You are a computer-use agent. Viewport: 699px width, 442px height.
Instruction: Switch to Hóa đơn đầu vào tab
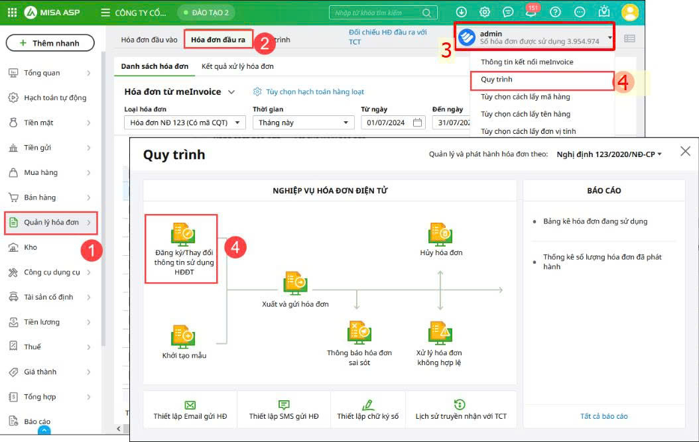point(149,40)
